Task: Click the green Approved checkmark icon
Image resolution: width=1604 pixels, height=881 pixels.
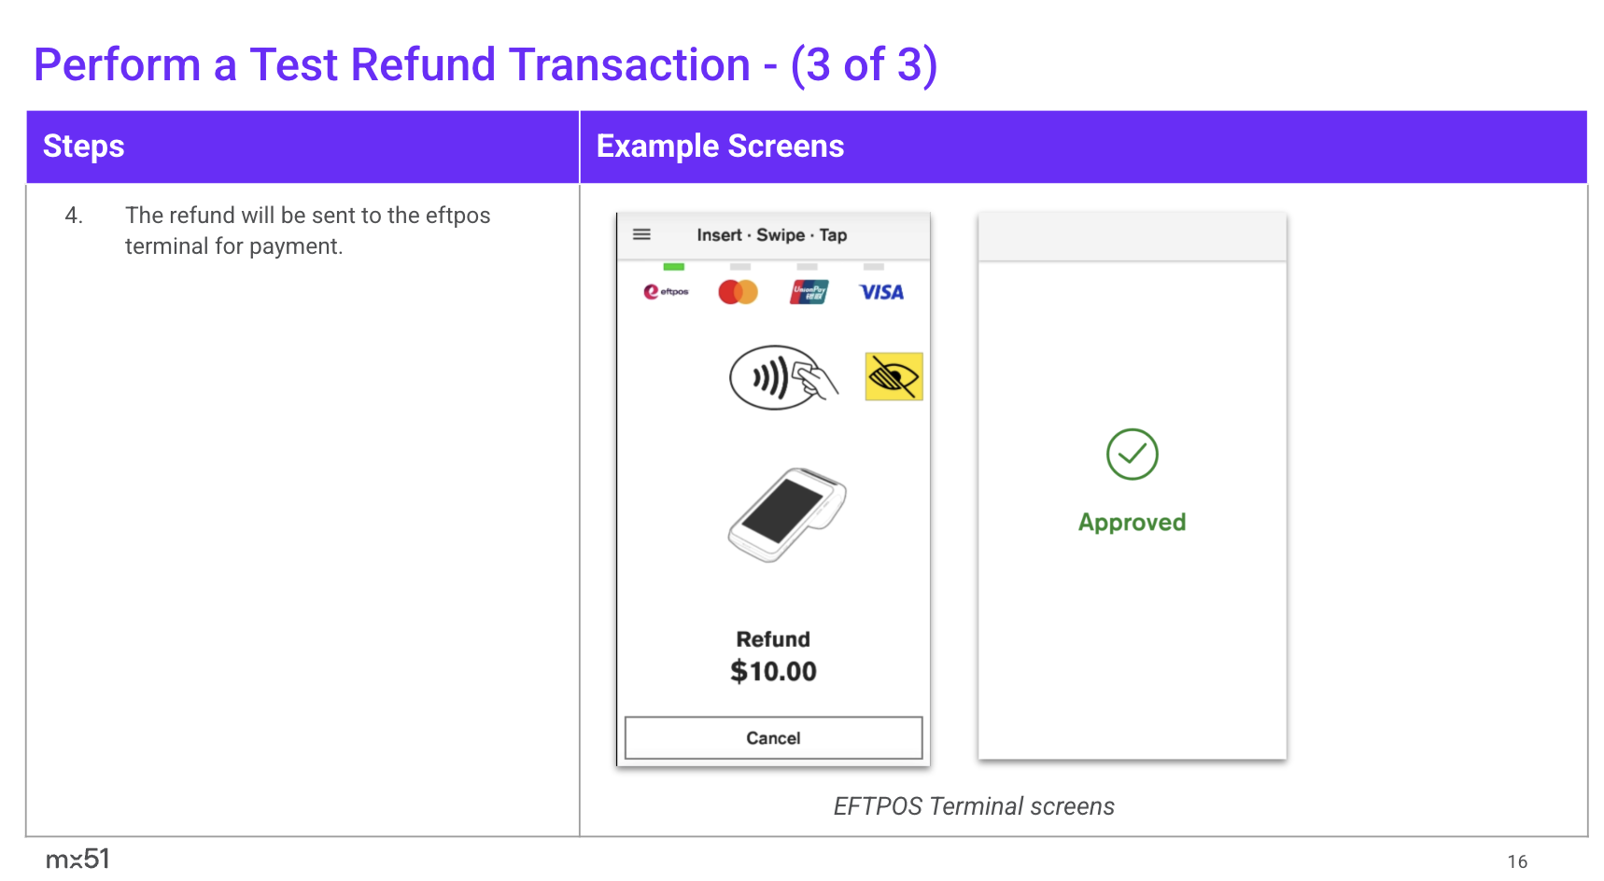Action: click(1132, 454)
